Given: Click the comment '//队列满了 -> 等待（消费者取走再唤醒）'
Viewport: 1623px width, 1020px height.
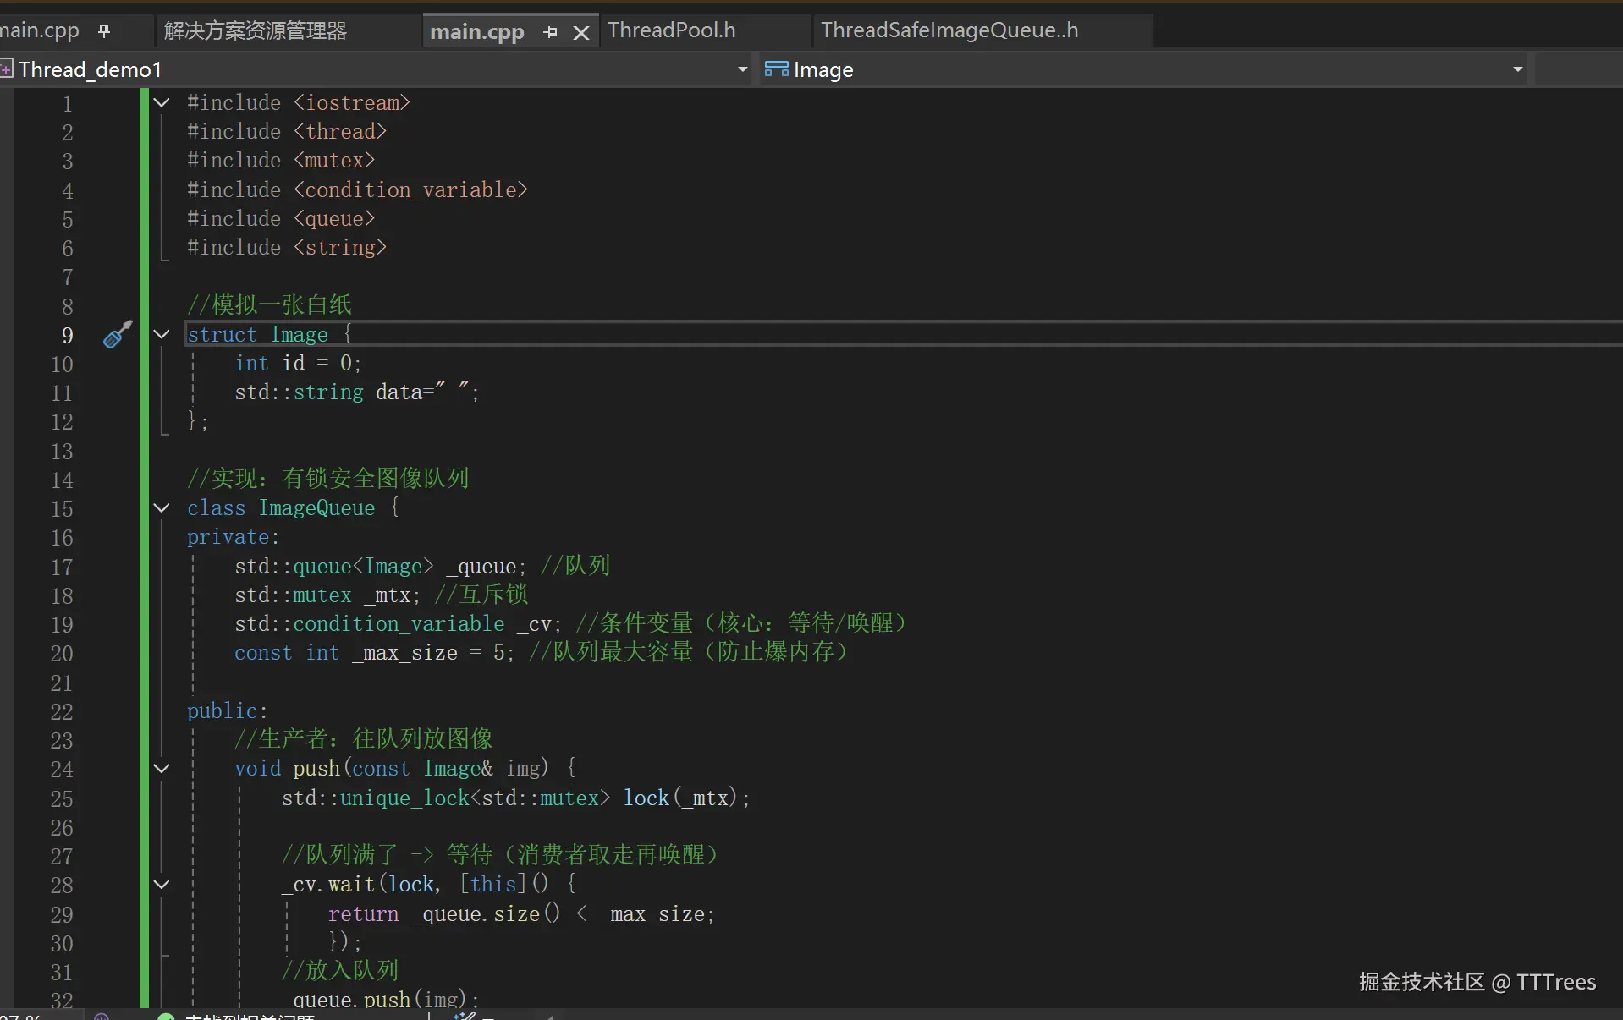Looking at the screenshot, I should tap(501, 855).
